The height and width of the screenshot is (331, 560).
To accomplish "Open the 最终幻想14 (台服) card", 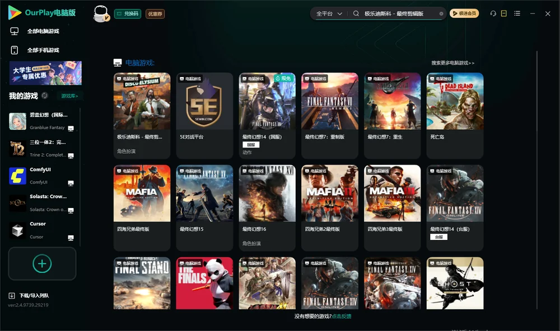I will 455,208.
